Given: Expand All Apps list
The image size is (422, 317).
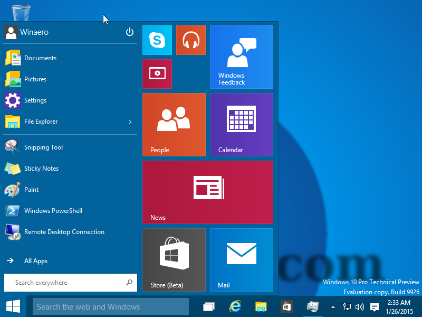Looking at the screenshot, I should [36, 260].
